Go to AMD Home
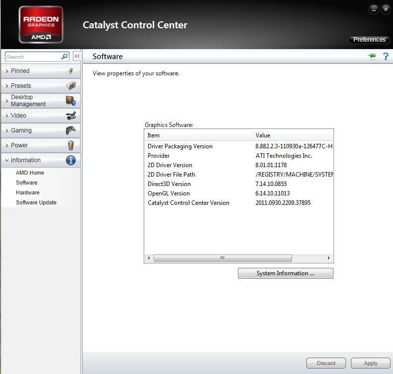The height and width of the screenshot is (374, 393). pos(30,173)
